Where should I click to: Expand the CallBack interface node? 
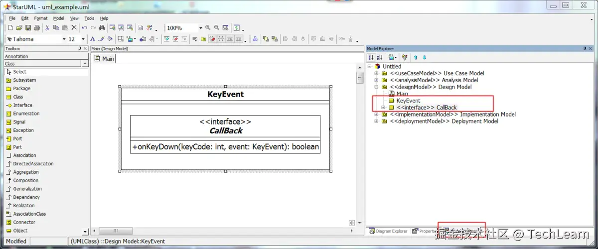coord(383,108)
